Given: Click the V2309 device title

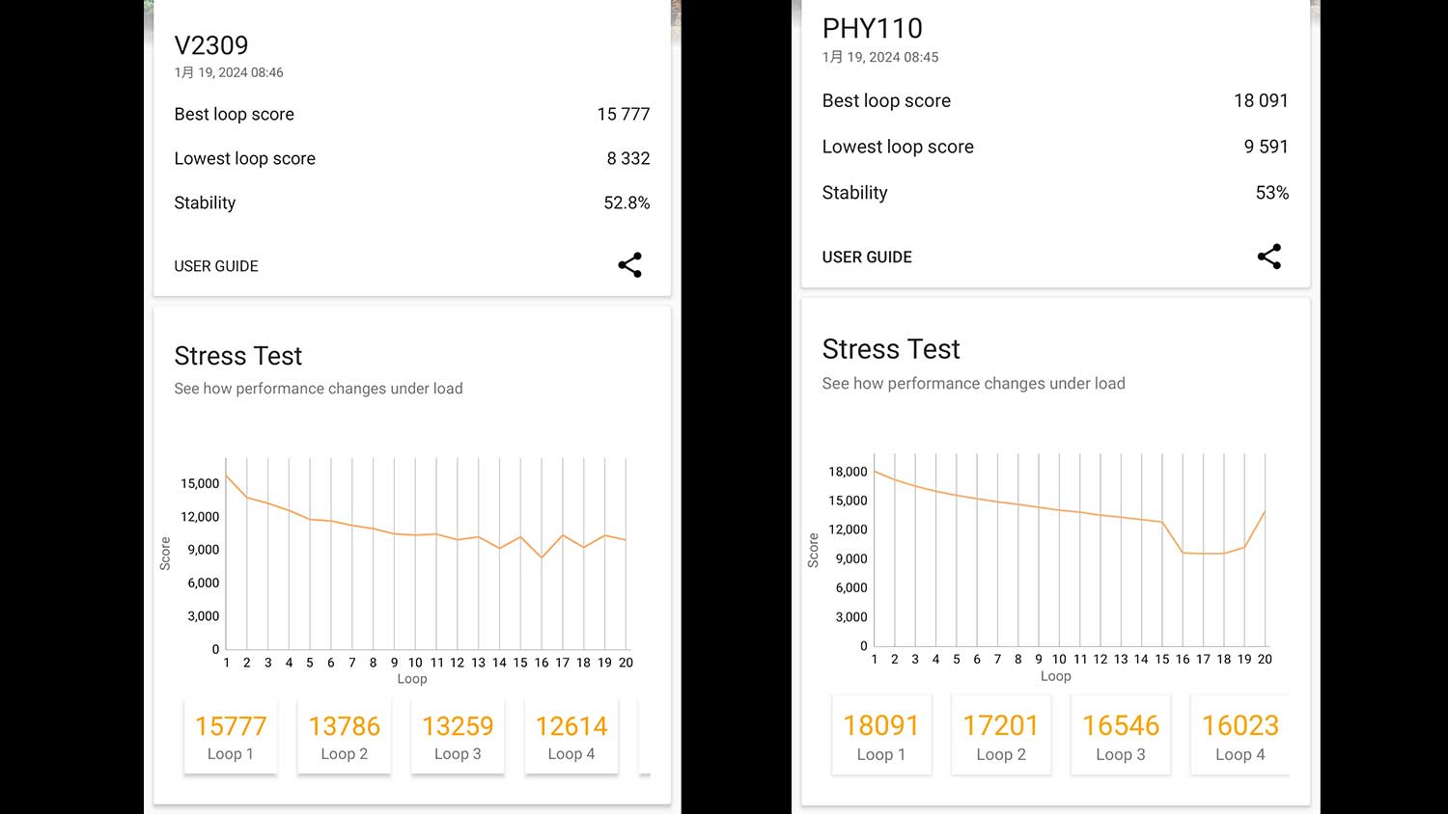Looking at the screenshot, I should (x=211, y=45).
